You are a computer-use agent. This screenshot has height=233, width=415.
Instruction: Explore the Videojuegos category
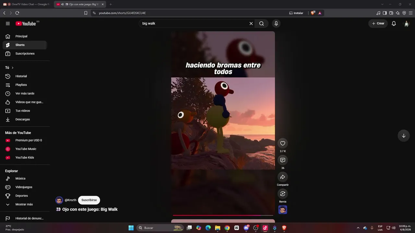(25, 187)
